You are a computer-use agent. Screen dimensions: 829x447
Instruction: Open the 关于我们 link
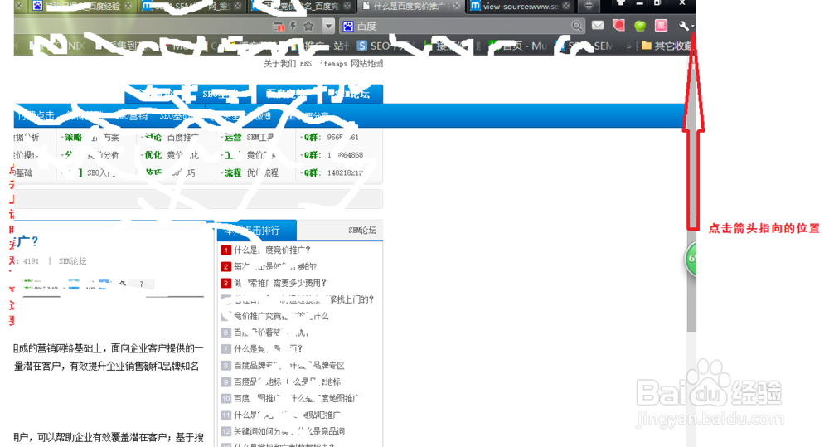click(x=280, y=64)
